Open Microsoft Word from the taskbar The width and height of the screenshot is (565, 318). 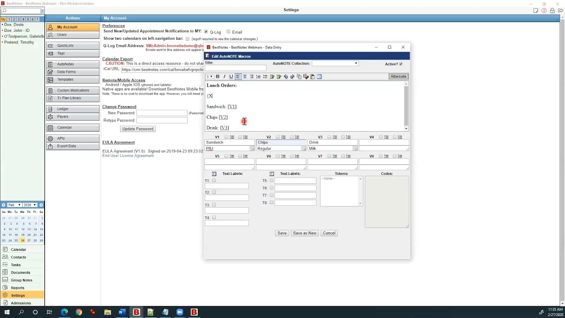(121, 312)
